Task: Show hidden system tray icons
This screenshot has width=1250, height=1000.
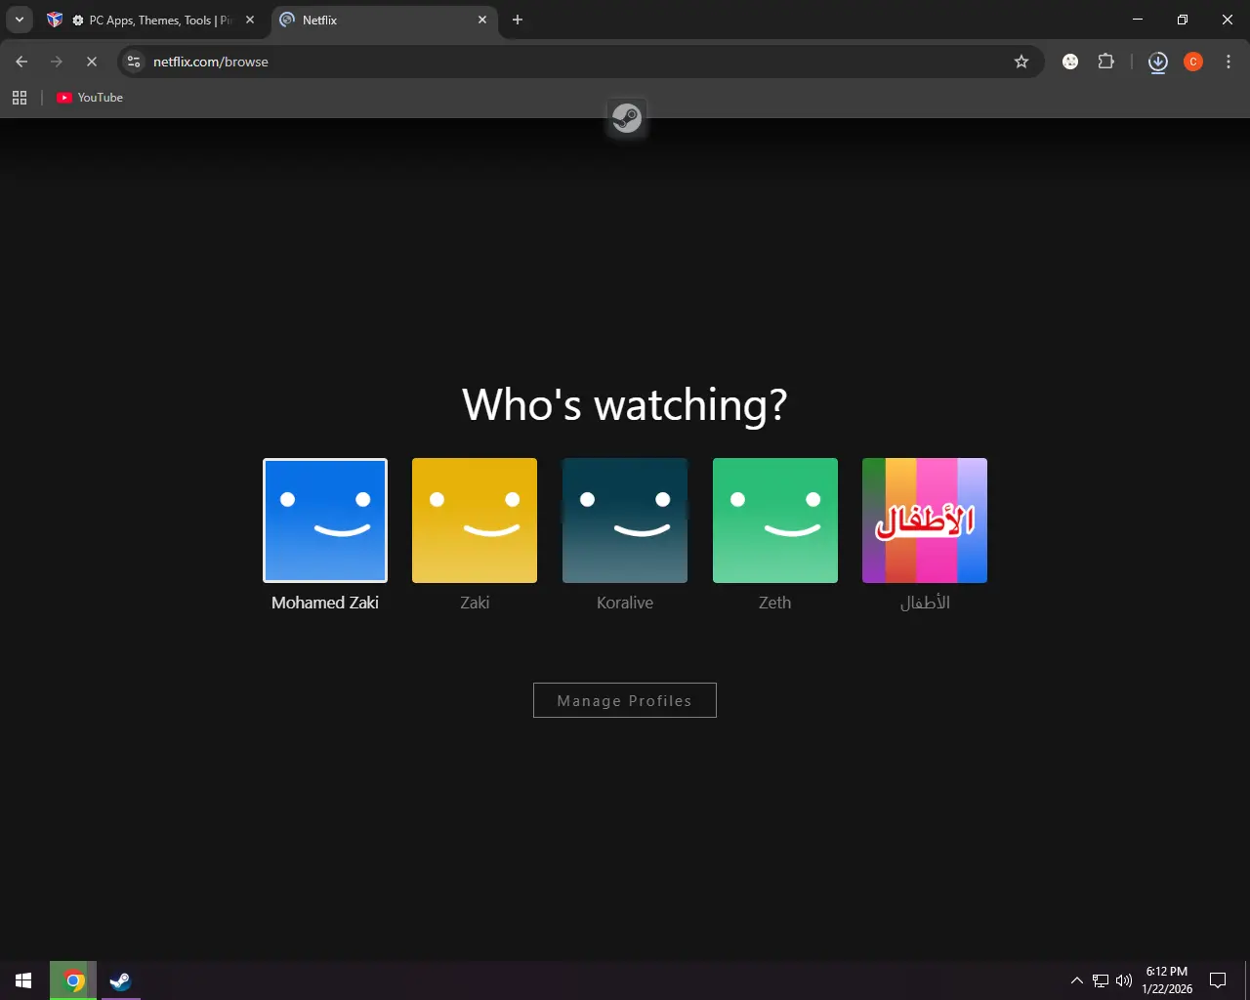Action: coord(1076,980)
